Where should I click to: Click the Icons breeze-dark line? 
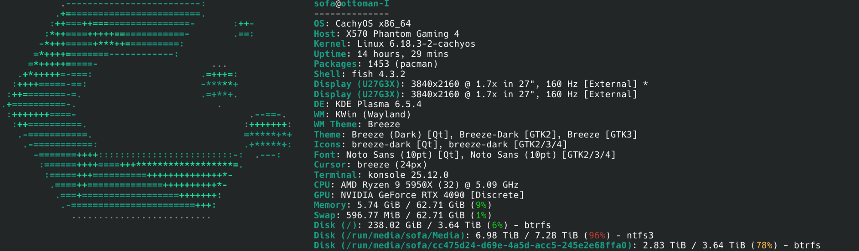point(440,144)
